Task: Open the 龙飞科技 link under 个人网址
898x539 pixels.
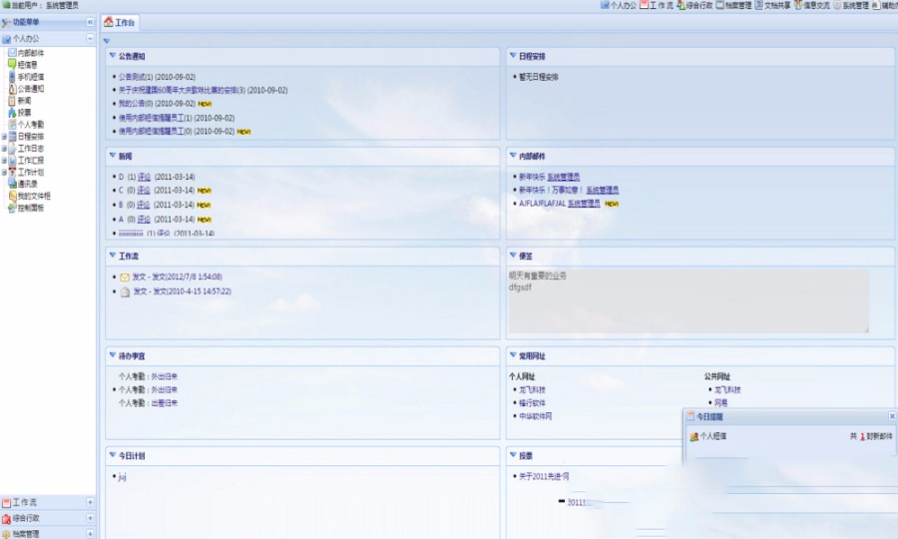Action: coord(530,389)
